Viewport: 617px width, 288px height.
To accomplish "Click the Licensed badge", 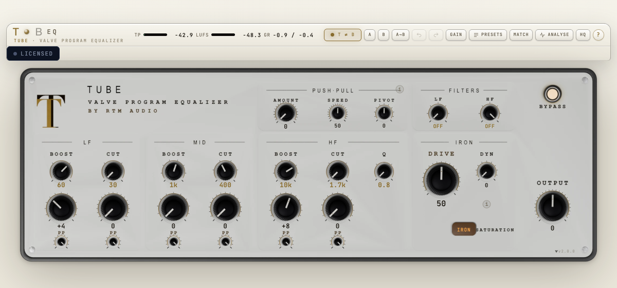I will point(33,53).
